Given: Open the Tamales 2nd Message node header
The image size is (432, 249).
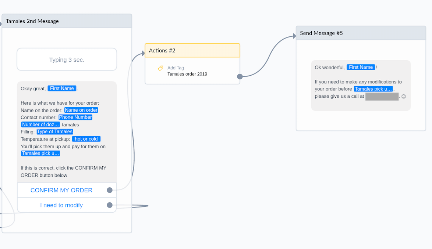Looking at the screenshot, I should pos(67,21).
